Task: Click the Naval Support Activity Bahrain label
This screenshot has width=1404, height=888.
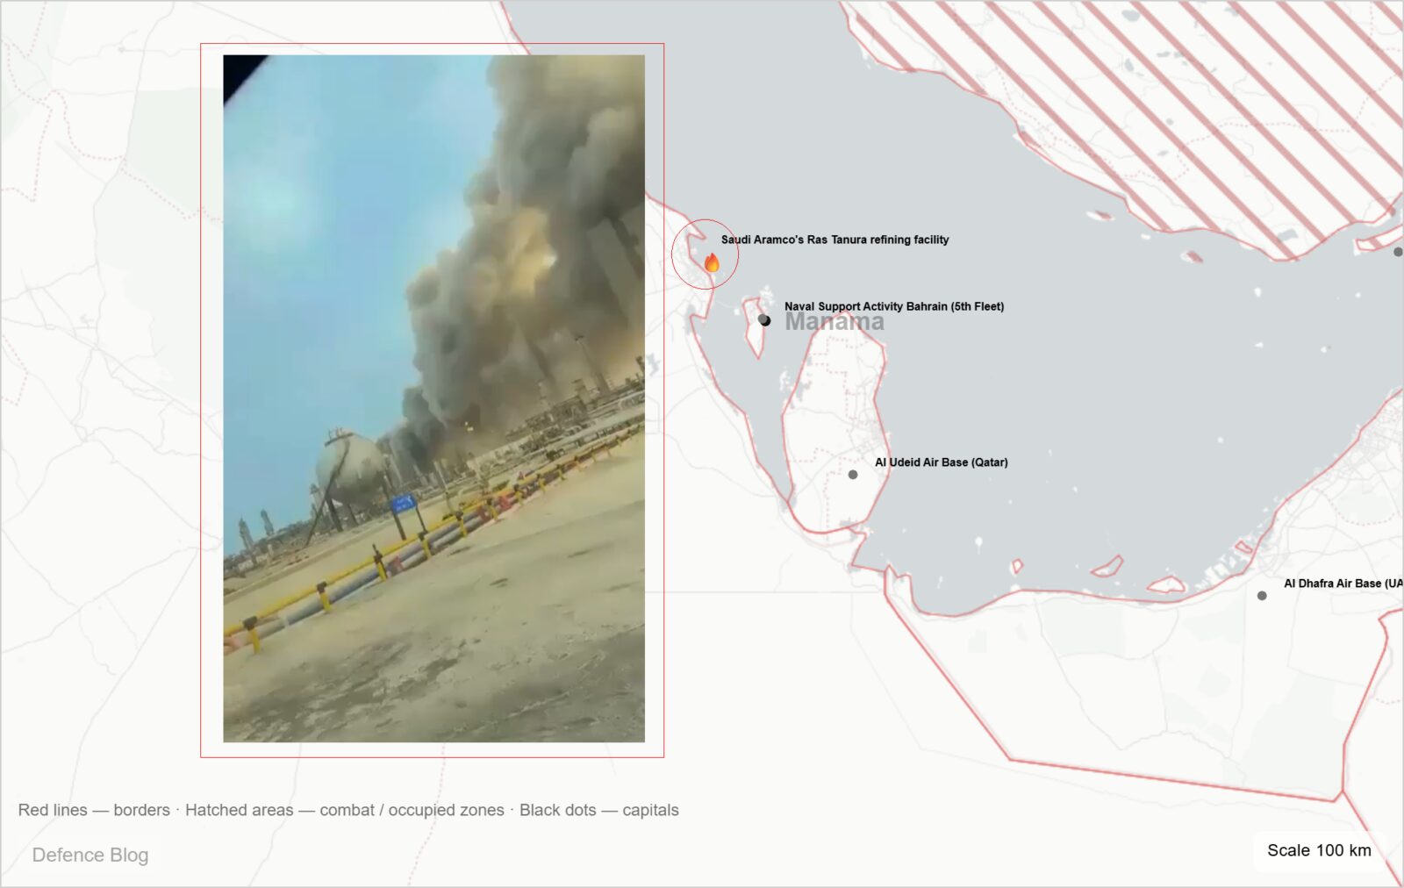Action: 894,306
